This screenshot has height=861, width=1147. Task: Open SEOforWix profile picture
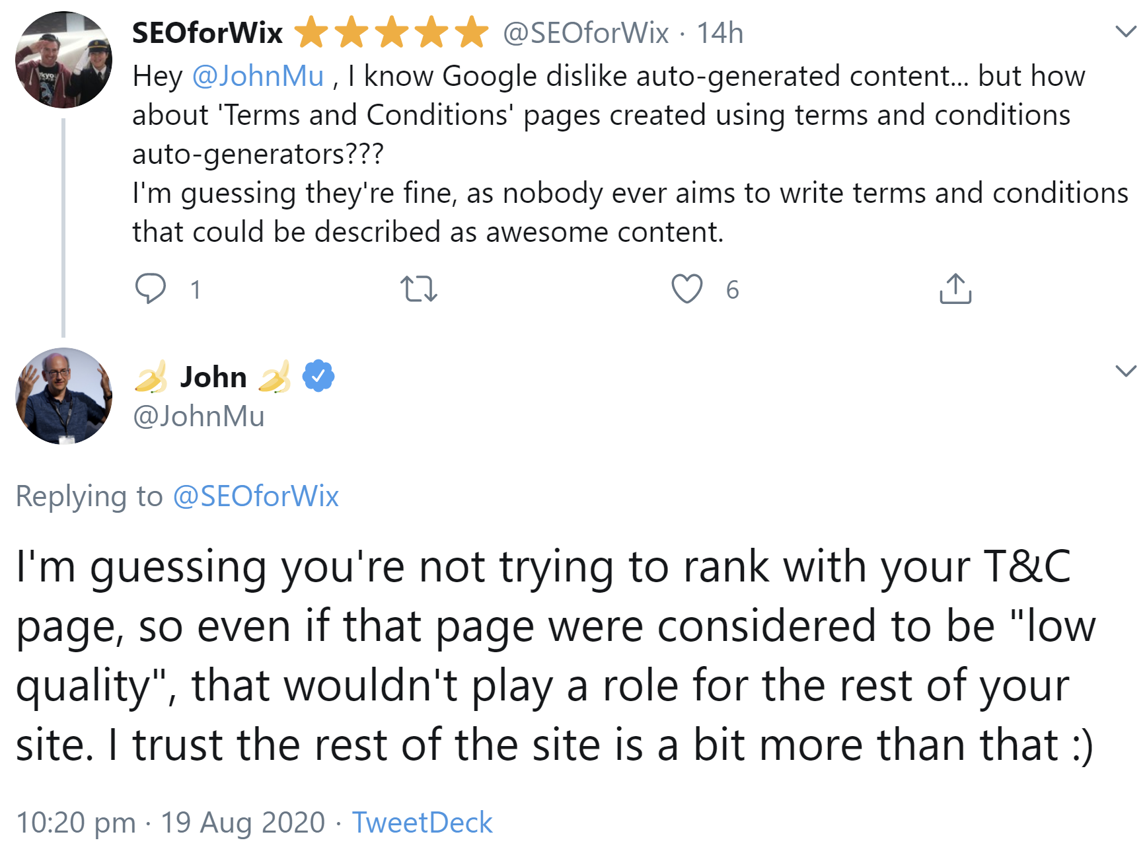(63, 60)
